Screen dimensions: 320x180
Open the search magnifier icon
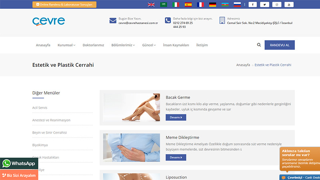coord(259,45)
